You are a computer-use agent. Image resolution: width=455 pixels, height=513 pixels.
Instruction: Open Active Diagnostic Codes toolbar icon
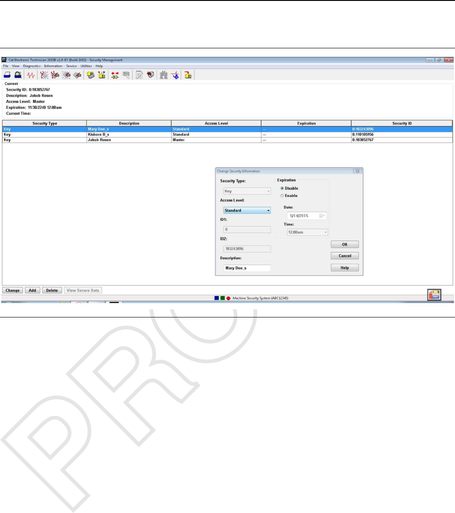click(x=44, y=75)
